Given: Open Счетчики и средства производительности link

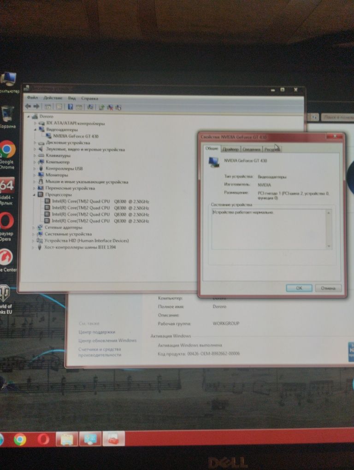Looking at the screenshot, I should [100, 352].
